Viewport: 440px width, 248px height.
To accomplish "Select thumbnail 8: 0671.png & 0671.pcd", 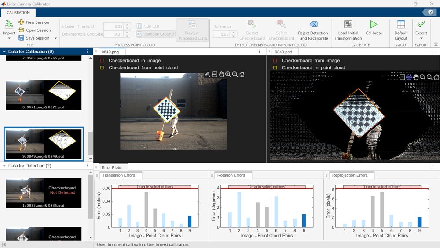I will 44,94.
